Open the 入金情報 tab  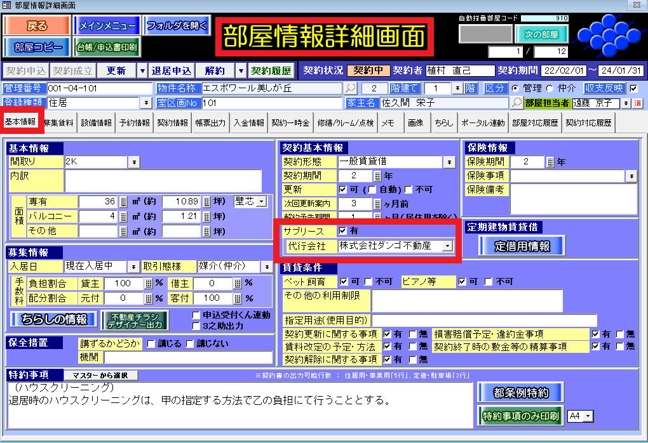point(248,123)
